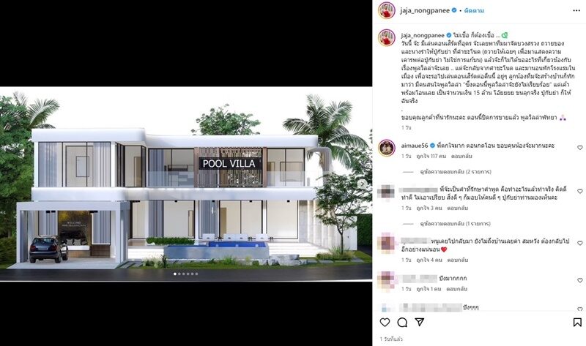The height and width of the screenshot is (346, 586).
Task: Open jaja_nongpanee username in the caption
Action: point(423,35)
